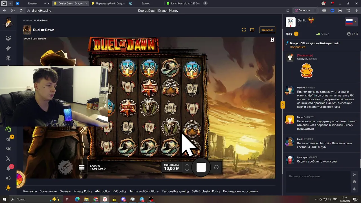Close the Duel at Dawn tab
The width and height of the screenshot is (361, 203).
[86, 3]
